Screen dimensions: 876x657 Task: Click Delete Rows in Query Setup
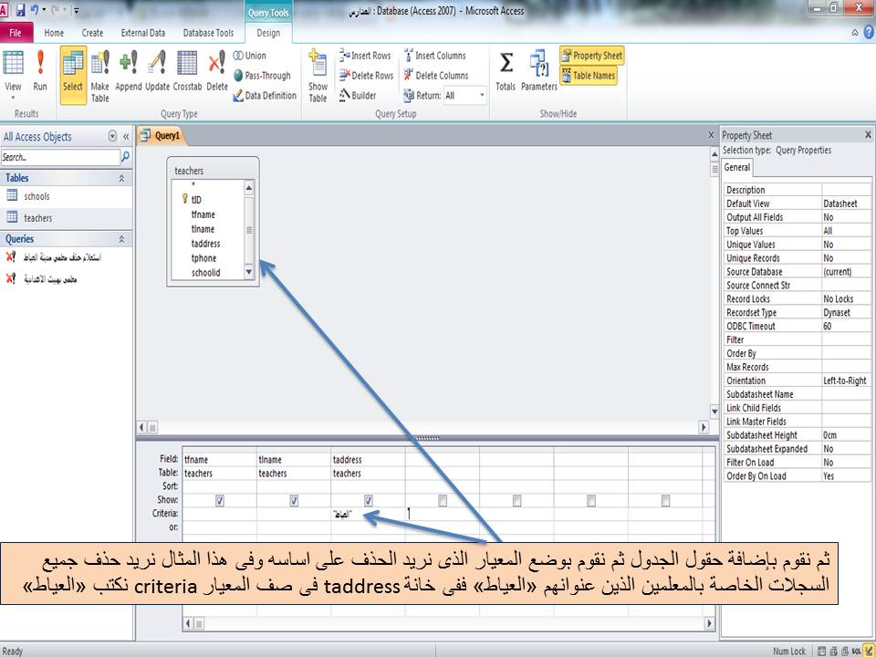click(366, 76)
